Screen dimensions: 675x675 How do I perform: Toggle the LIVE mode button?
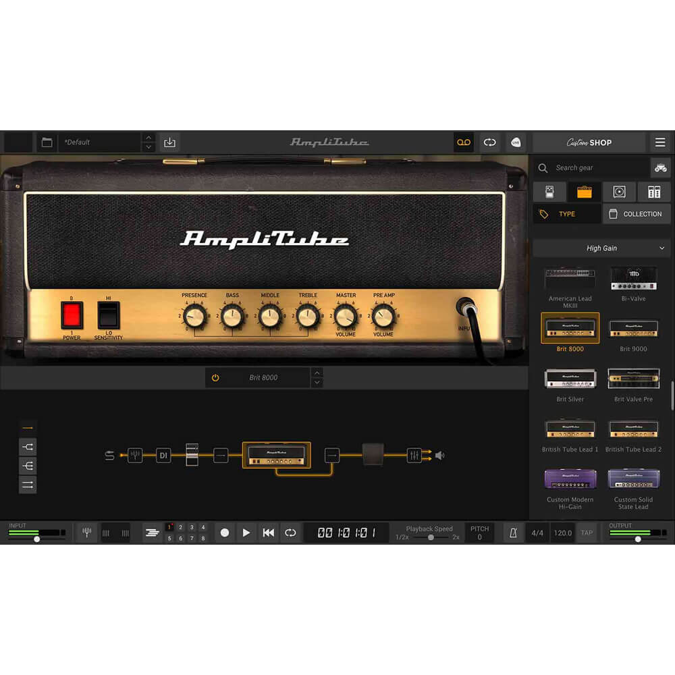click(516, 142)
